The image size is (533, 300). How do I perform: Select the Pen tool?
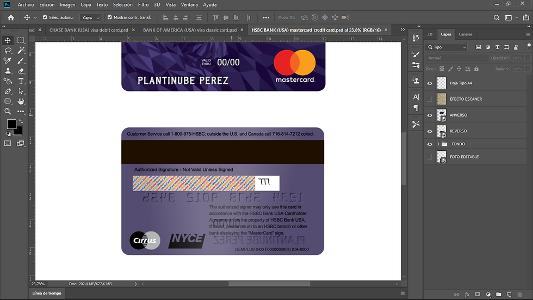point(8,91)
